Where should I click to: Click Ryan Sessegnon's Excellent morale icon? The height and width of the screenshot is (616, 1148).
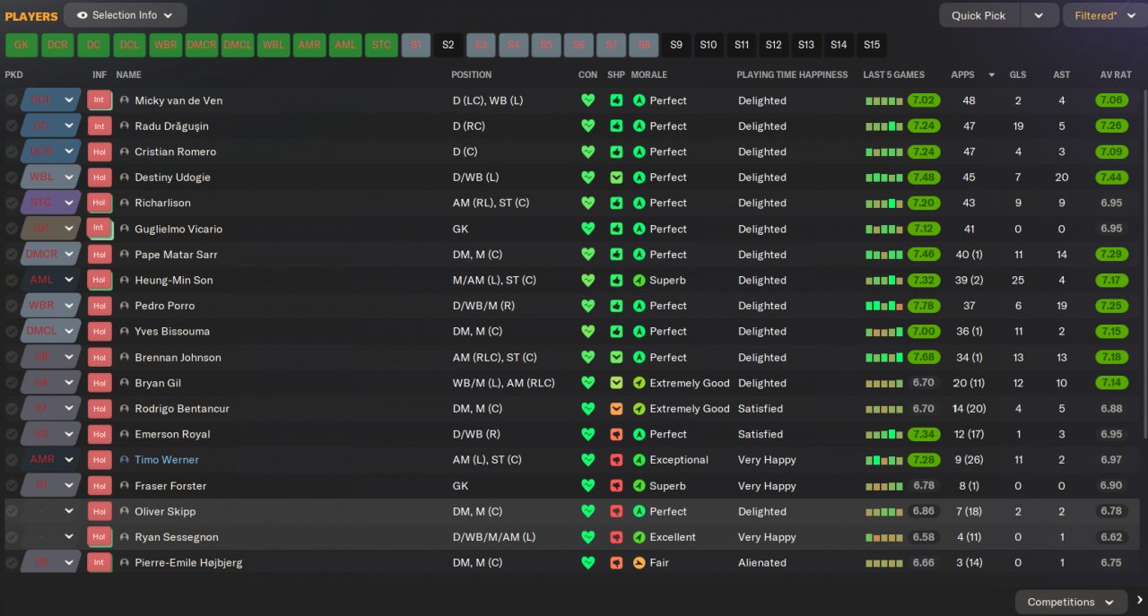(639, 536)
